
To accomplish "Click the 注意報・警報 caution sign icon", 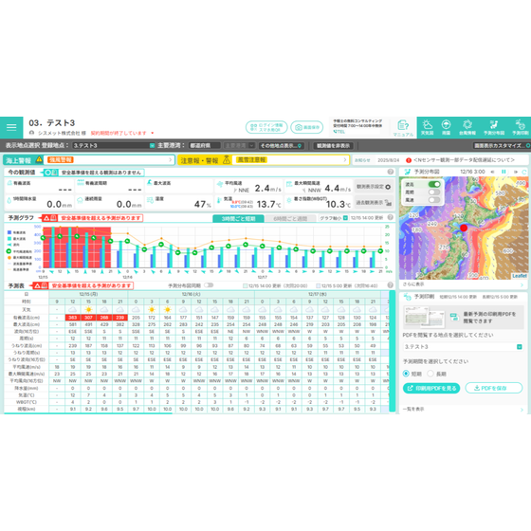I will (x=227, y=160).
